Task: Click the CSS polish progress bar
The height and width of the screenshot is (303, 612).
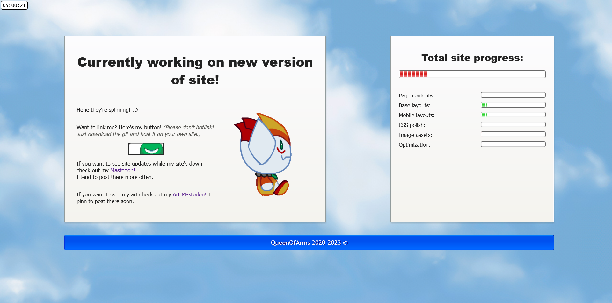Action: tap(513, 124)
